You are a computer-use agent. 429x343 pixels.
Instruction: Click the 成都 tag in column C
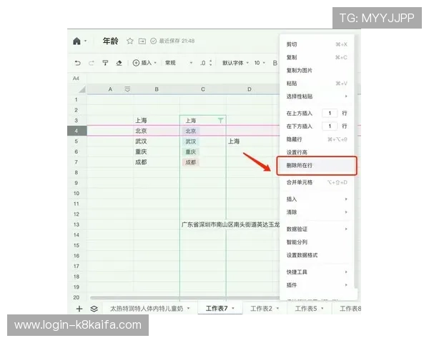pos(191,162)
